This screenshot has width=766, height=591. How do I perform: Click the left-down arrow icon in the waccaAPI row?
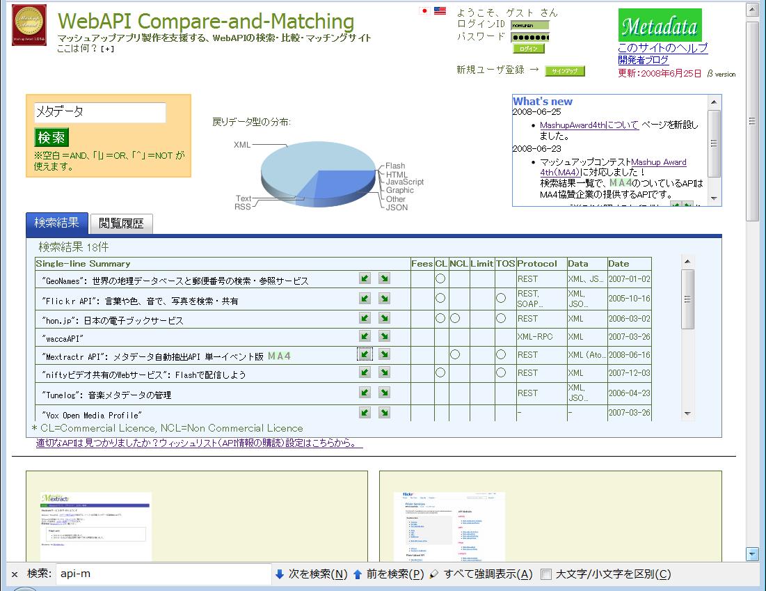pyautogui.click(x=365, y=336)
